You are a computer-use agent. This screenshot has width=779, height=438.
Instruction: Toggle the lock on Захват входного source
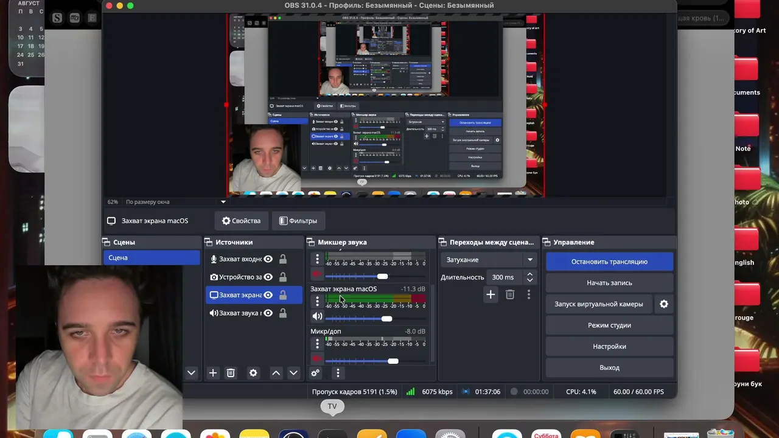point(283,259)
